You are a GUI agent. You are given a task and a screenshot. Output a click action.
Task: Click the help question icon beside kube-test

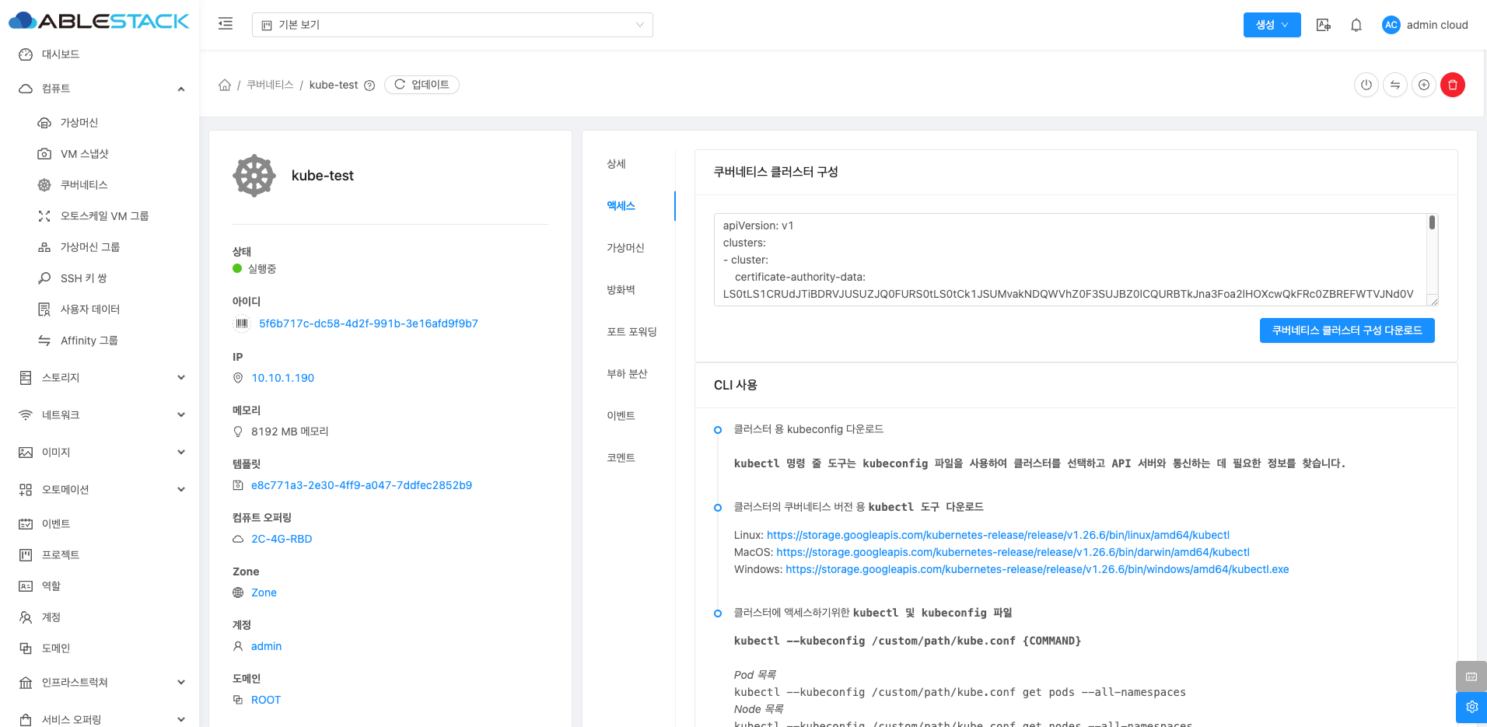[369, 86]
